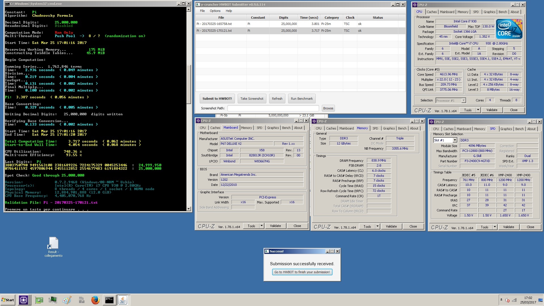Click the Intel Core i7 logo in CPU-Z
544x306 pixels.
509,29
